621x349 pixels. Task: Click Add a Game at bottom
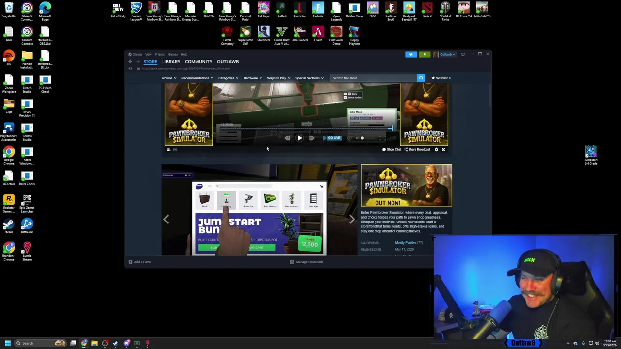140,262
